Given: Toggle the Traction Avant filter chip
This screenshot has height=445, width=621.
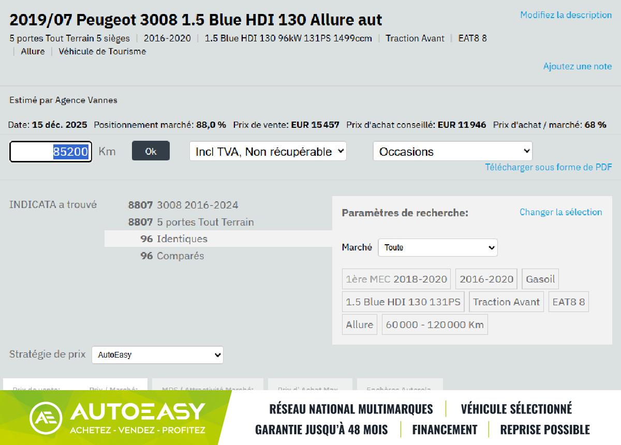Looking at the screenshot, I should 506,302.
